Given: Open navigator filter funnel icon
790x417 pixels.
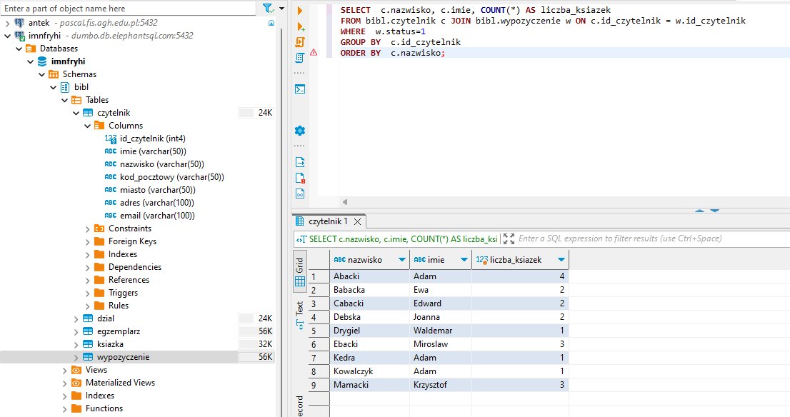Looking at the screenshot, I should pyautogui.click(x=268, y=9).
